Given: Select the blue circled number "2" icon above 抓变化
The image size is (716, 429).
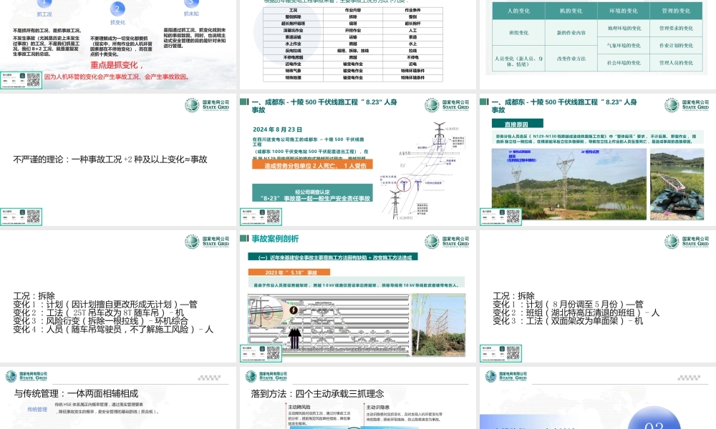Looking at the screenshot, I should 116,10.
